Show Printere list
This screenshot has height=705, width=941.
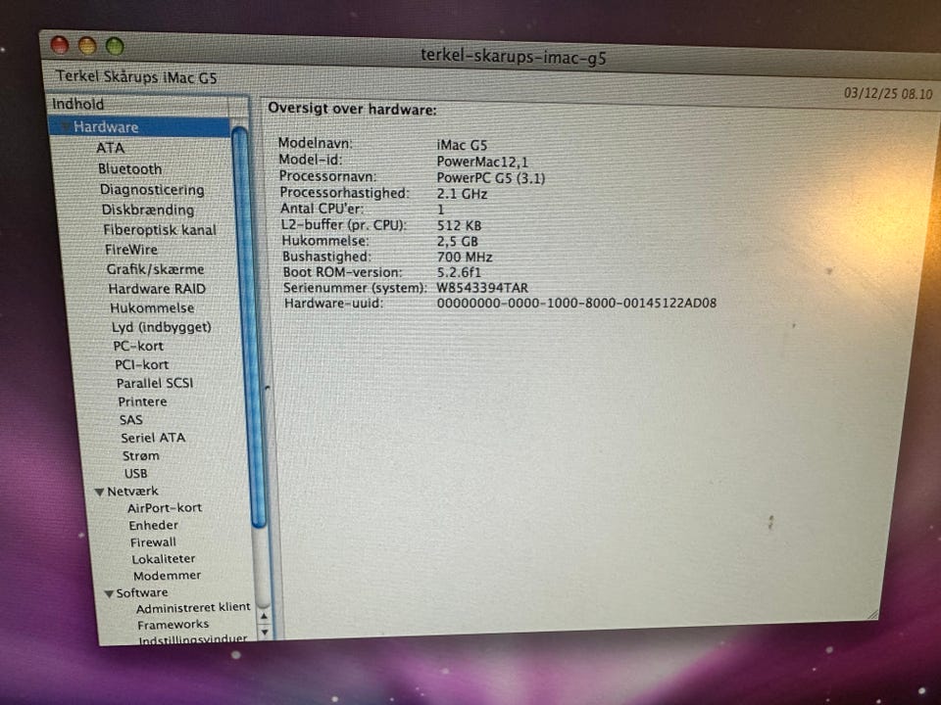143,401
